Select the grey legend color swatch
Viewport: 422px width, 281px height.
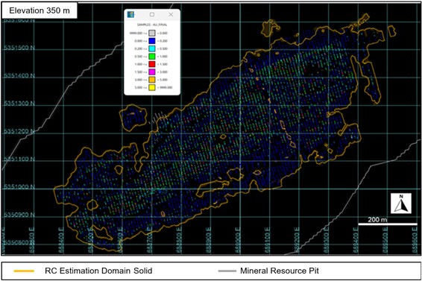pos(152,33)
